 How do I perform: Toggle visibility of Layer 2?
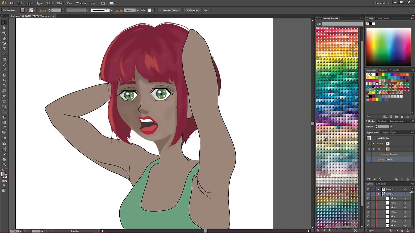[x=368, y=194]
